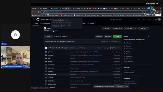The image size is (163, 92).
Task: Click the GitHub Octocat logo
Action: [38, 19]
